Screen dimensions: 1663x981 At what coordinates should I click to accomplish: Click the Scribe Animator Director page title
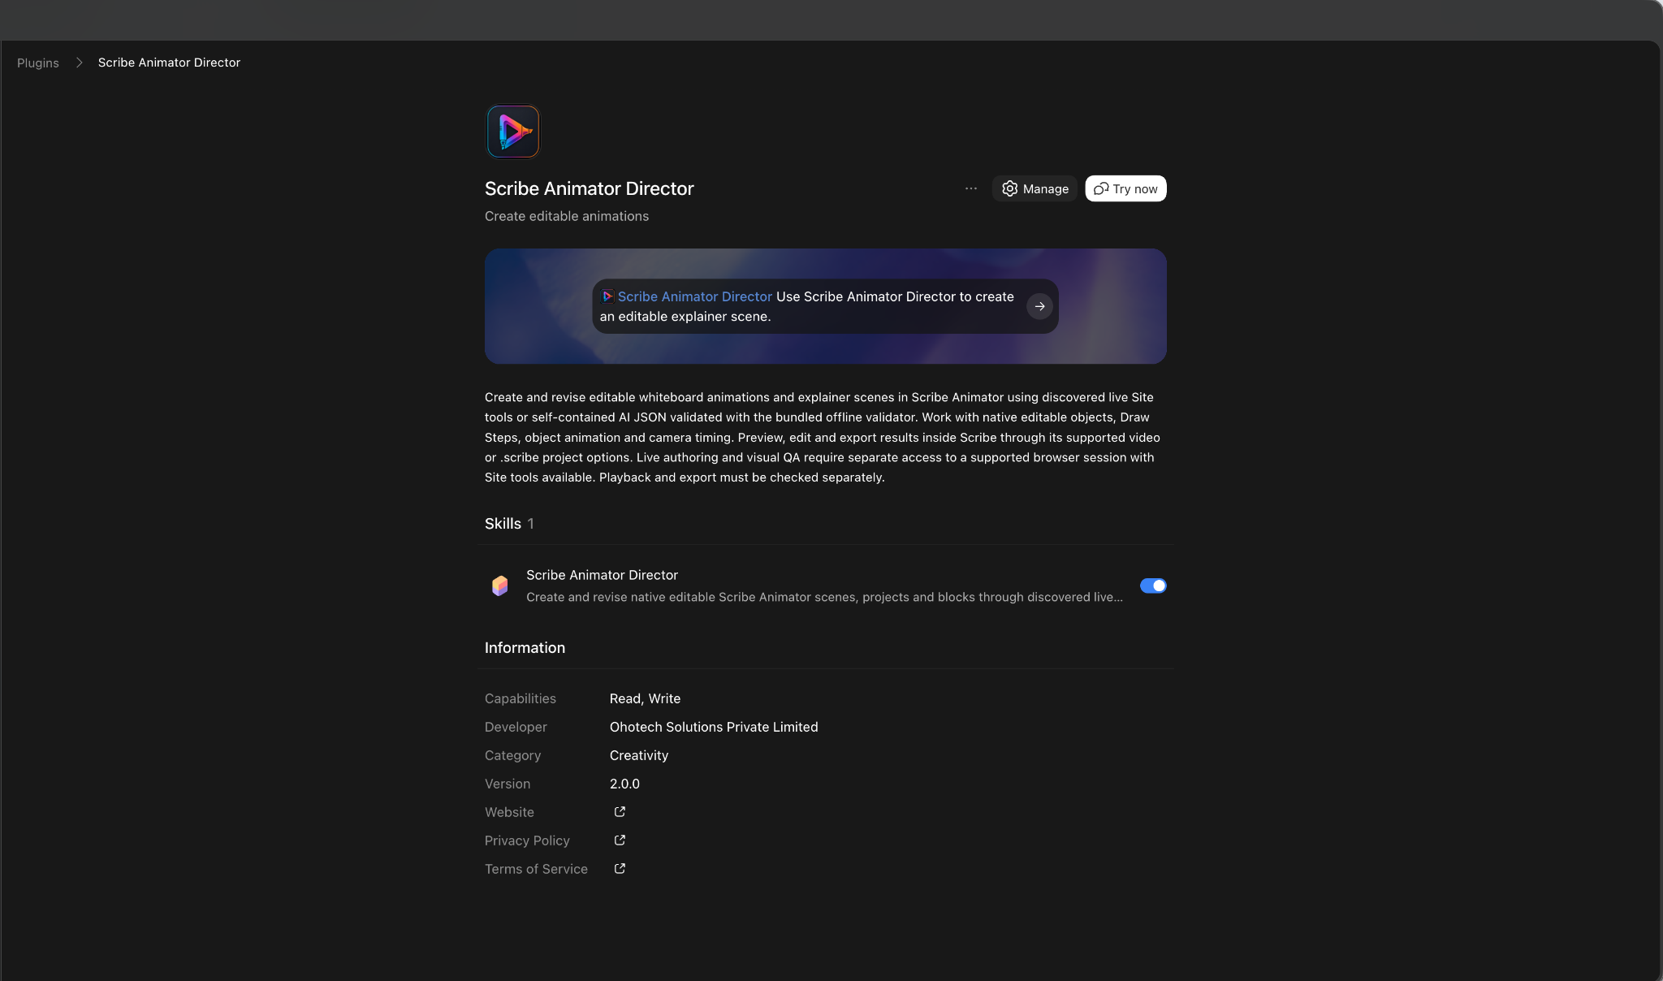pyautogui.click(x=590, y=188)
